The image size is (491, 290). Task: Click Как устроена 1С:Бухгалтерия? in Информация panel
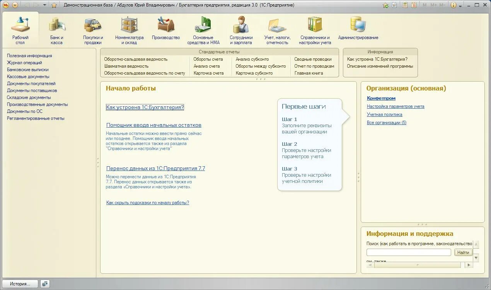tap(377, 59)
